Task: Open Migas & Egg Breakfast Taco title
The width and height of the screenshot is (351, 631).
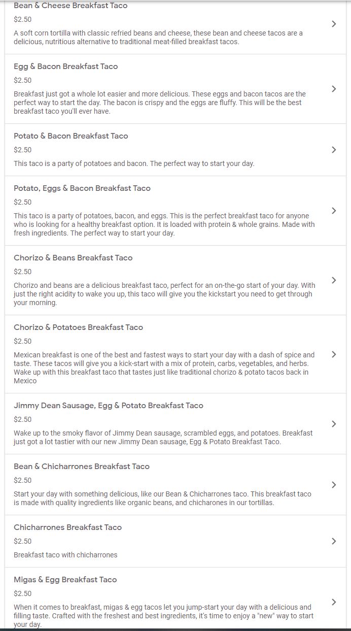Action: coord(65,580)
